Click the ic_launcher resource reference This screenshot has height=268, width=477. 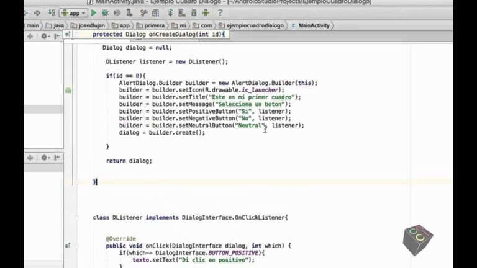click(260, 90)
